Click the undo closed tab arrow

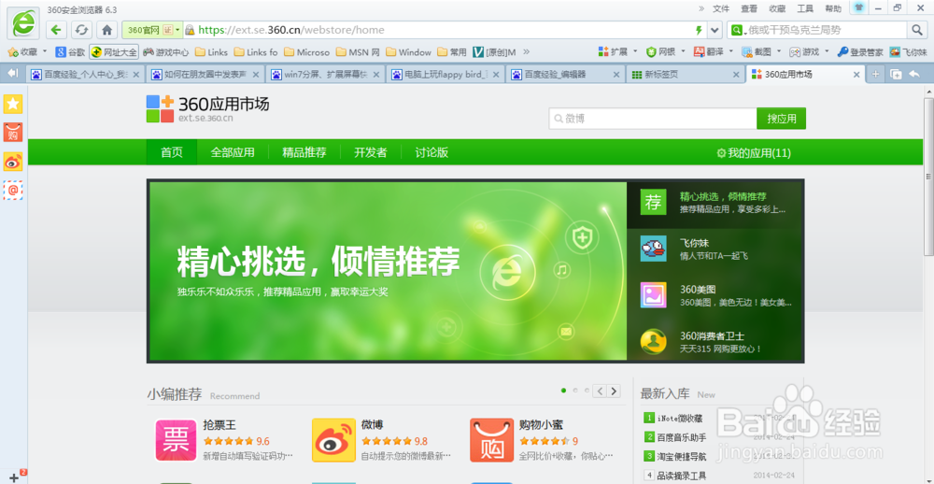click(x=913, y=74)
